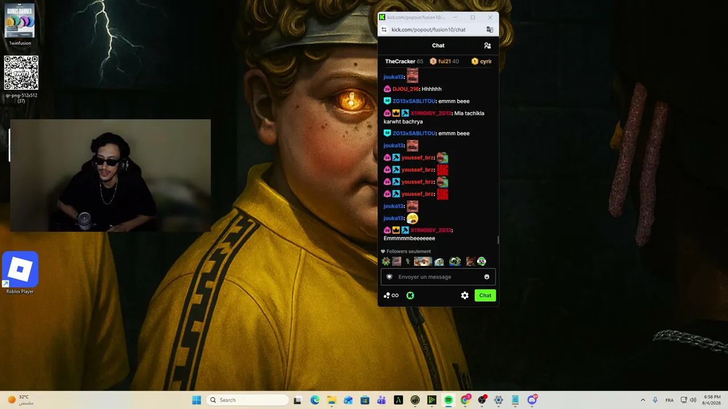The width and height of the screenshot is (728, 409).
Task: Click the Chat header title
Action: pyautogui.click(x=438, y=45)
